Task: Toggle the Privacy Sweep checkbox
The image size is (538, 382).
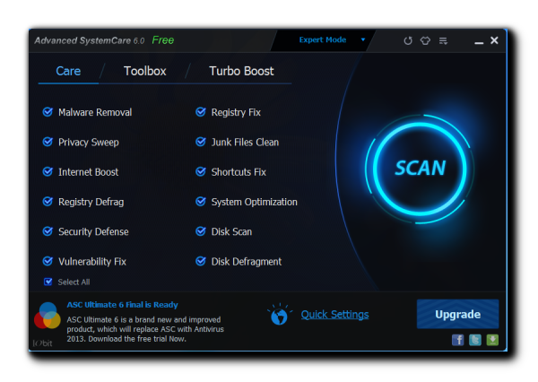Action: (x=48, y=142)
